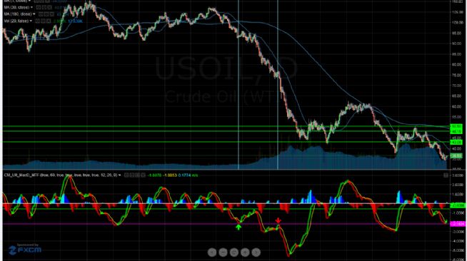This screenshot has width=467, height=261.
Task: Hide the Vol (20, false) indicator
Action: 37,21
